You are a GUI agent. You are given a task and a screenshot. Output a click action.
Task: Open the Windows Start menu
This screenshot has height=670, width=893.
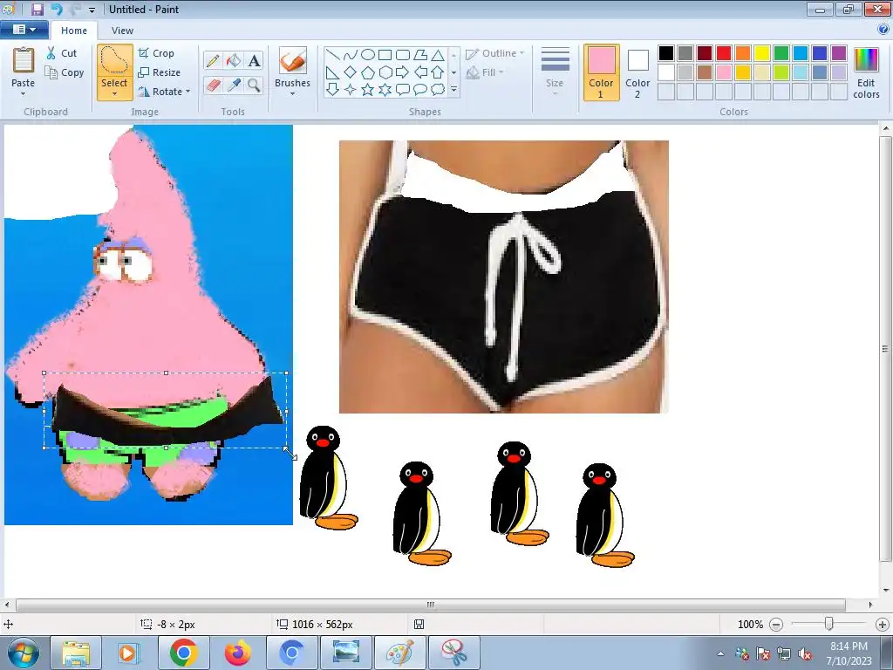(24, 653)
